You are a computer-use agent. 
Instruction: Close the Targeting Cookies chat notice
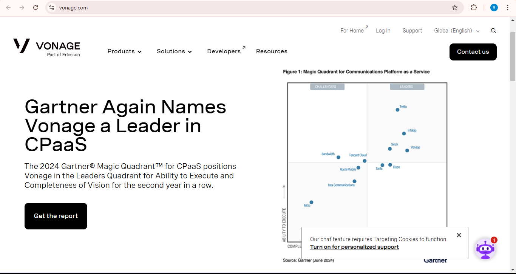[x=459, y=235]
